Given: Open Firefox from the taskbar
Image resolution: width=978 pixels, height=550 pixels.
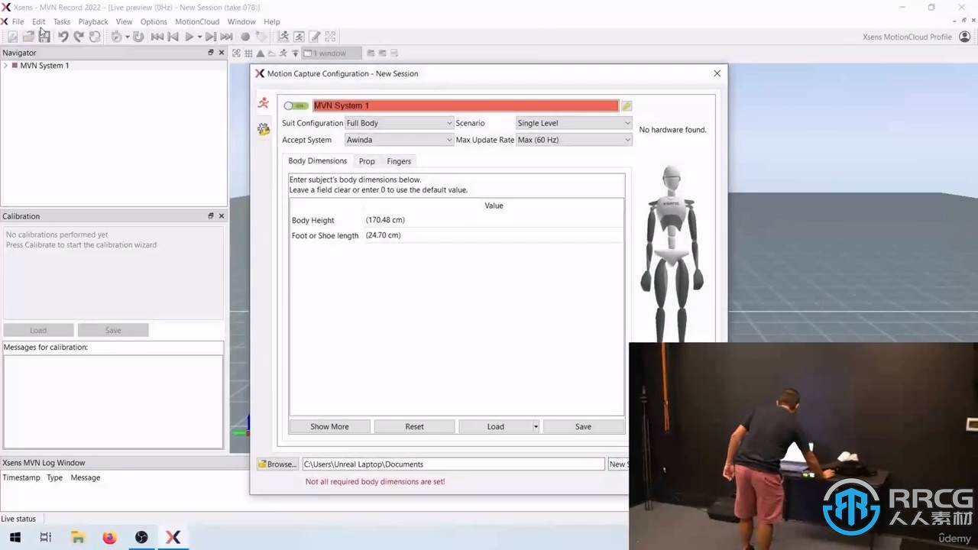Looking at the screenshot, I should [109, 537].
